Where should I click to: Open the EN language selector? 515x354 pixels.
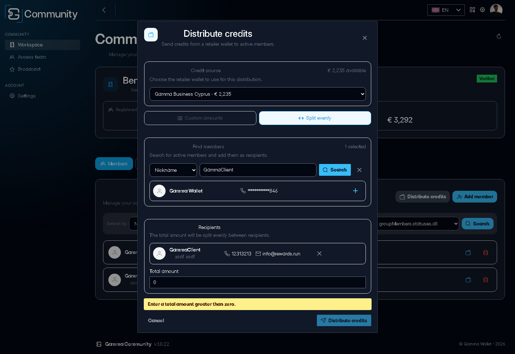446,10
